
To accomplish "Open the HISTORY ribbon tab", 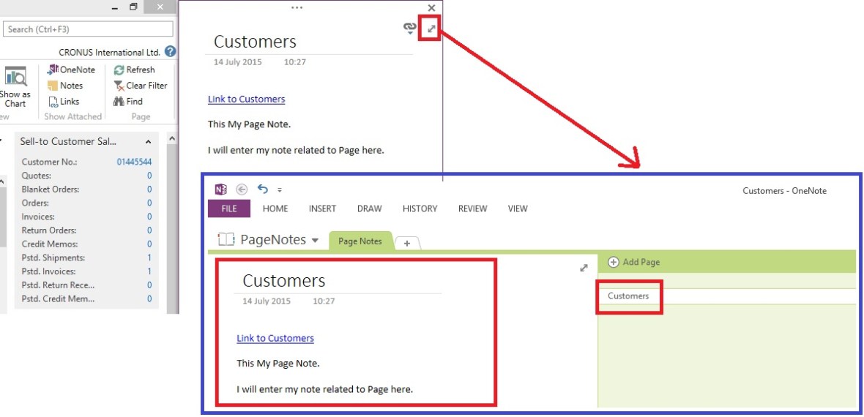I will 420,209.
